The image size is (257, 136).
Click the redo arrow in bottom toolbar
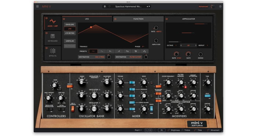pos(154,130)
